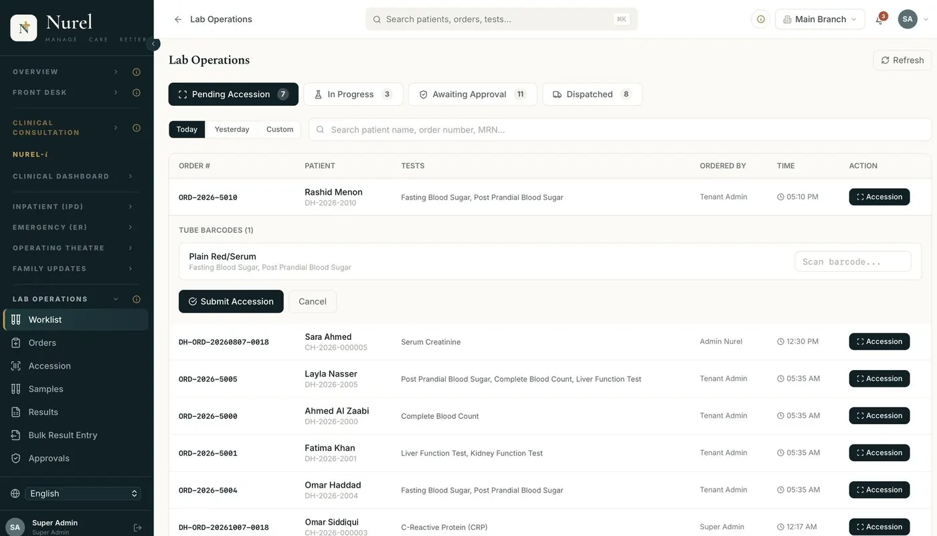Click the Results document icon

16,412
